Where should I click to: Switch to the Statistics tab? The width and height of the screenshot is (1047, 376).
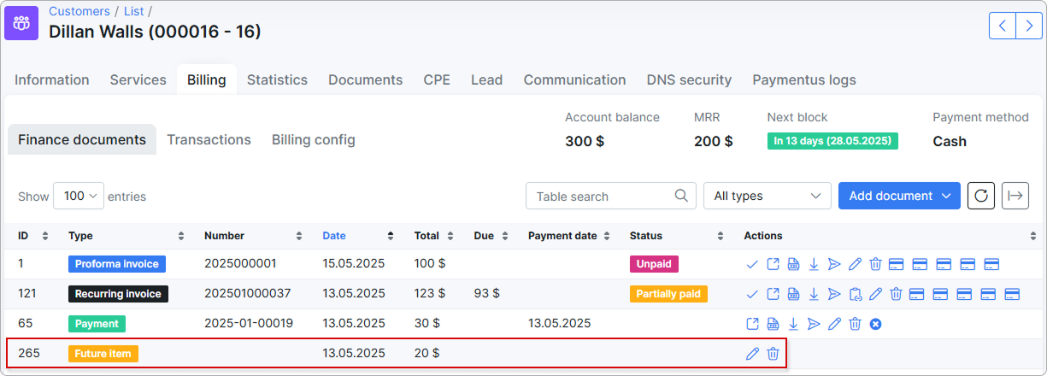[x=277, y=79]
